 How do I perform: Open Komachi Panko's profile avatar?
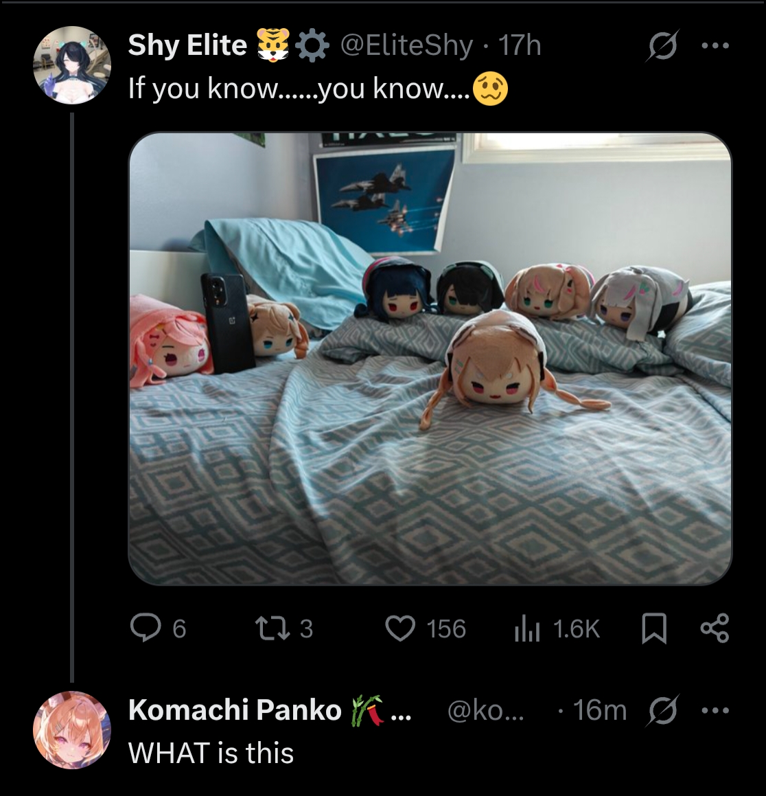pyautogui.click(x=72, y=729)
